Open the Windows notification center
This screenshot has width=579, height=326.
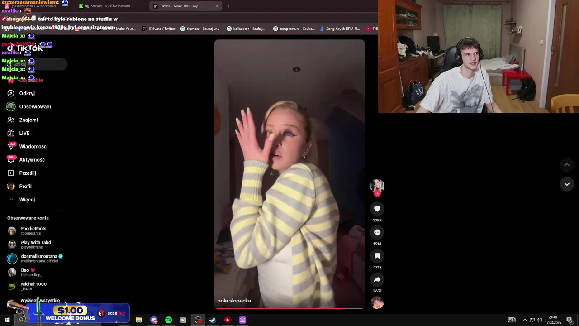coord(570,320)
